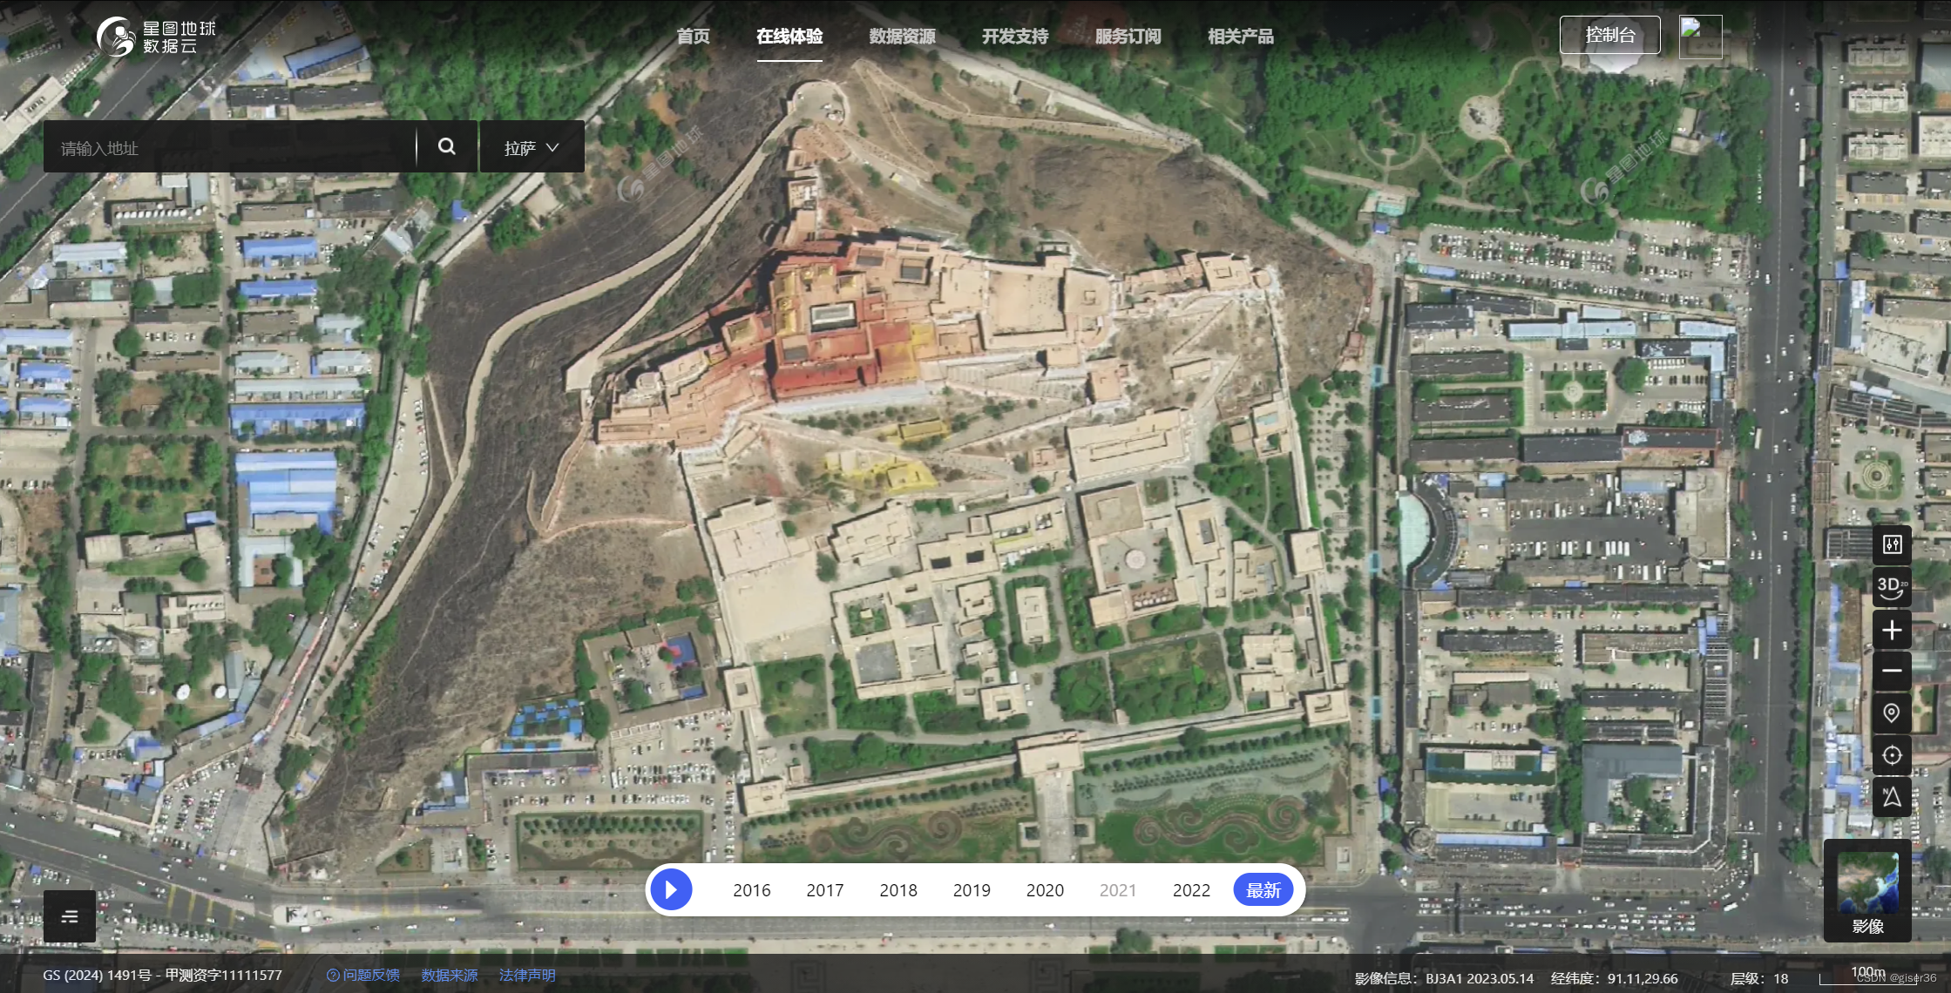Click the location pin marker icon

click(x=1892, y=713)
